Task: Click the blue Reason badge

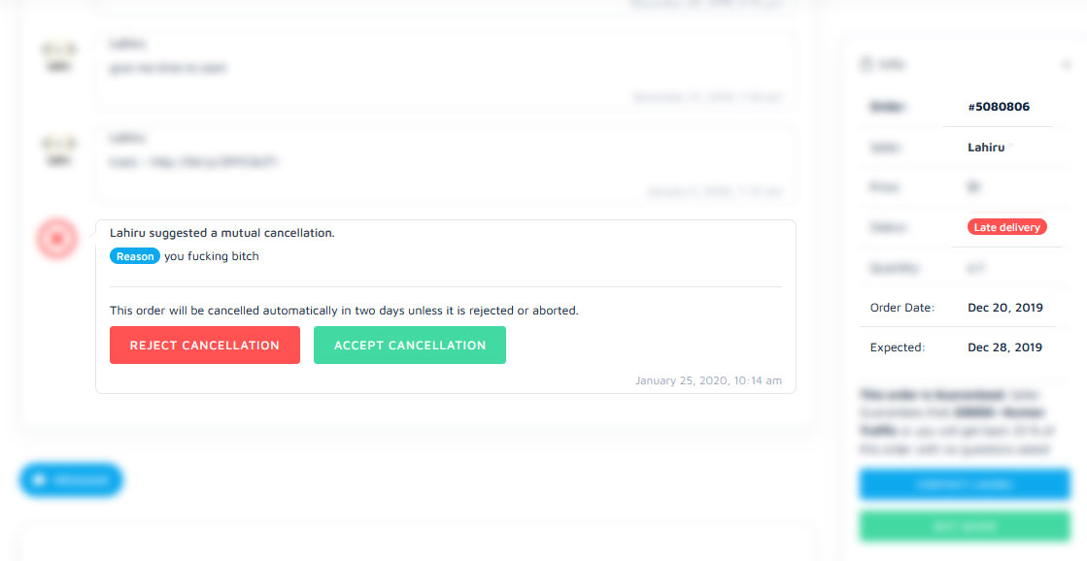Action: click(x=134, y=256)
